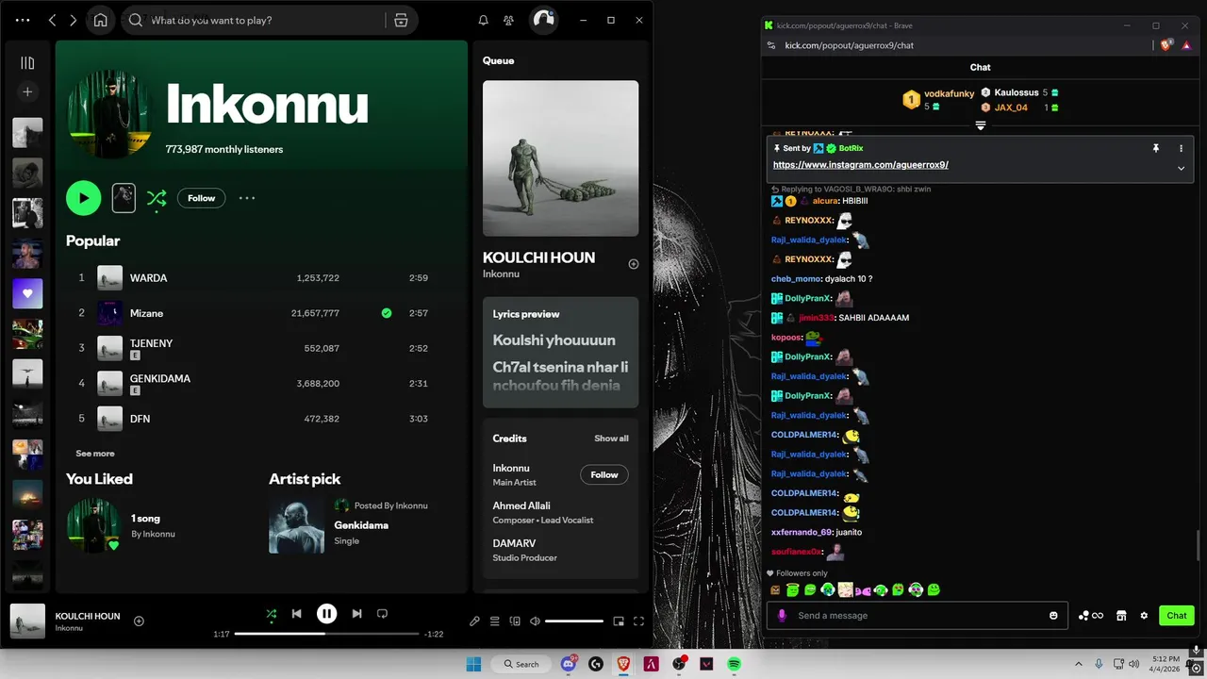
Task: Open the Kick shop storefront icon
Action: pyautogui.click(x=1121, y=616)
